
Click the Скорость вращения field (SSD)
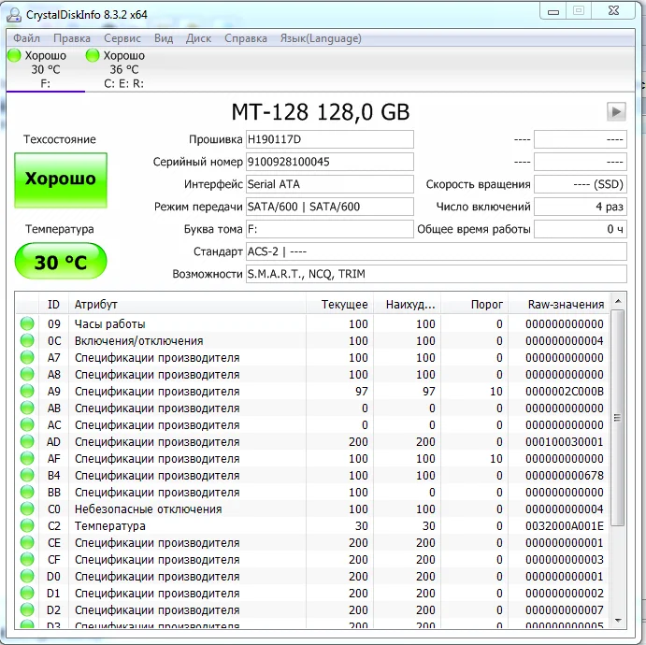coord(581,184)
